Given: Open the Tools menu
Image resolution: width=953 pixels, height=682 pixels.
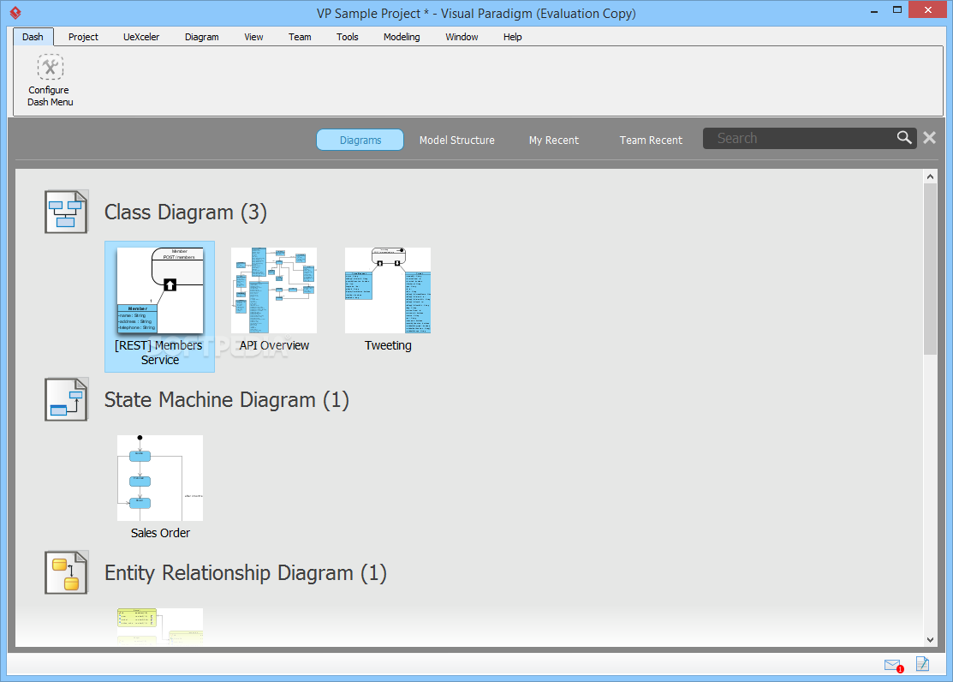Looking at the screenshot, I should [347, 37].
